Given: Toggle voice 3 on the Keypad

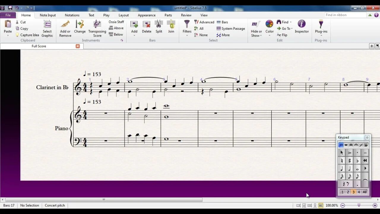Looking at the screenshot, I should coord(353,192).
